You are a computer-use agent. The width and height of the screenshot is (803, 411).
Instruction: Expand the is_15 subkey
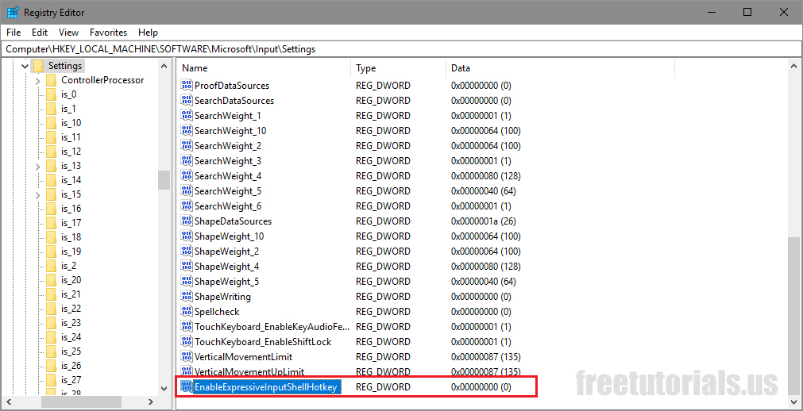(37, 194)
